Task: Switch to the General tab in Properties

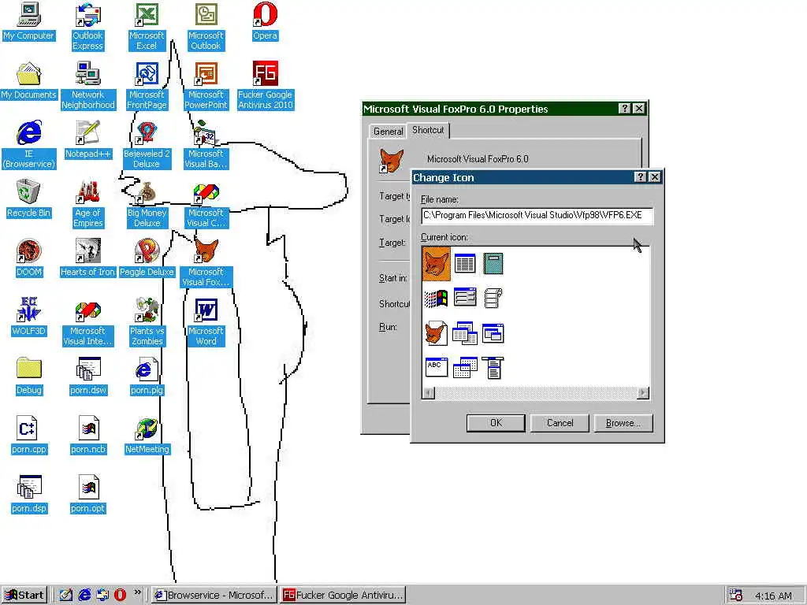Action: pyautogui.click(x=388, y=132)
